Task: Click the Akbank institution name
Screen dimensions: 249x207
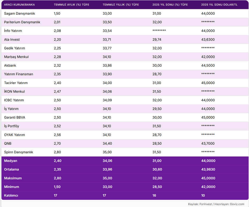Action: click(x=10, y=65)
